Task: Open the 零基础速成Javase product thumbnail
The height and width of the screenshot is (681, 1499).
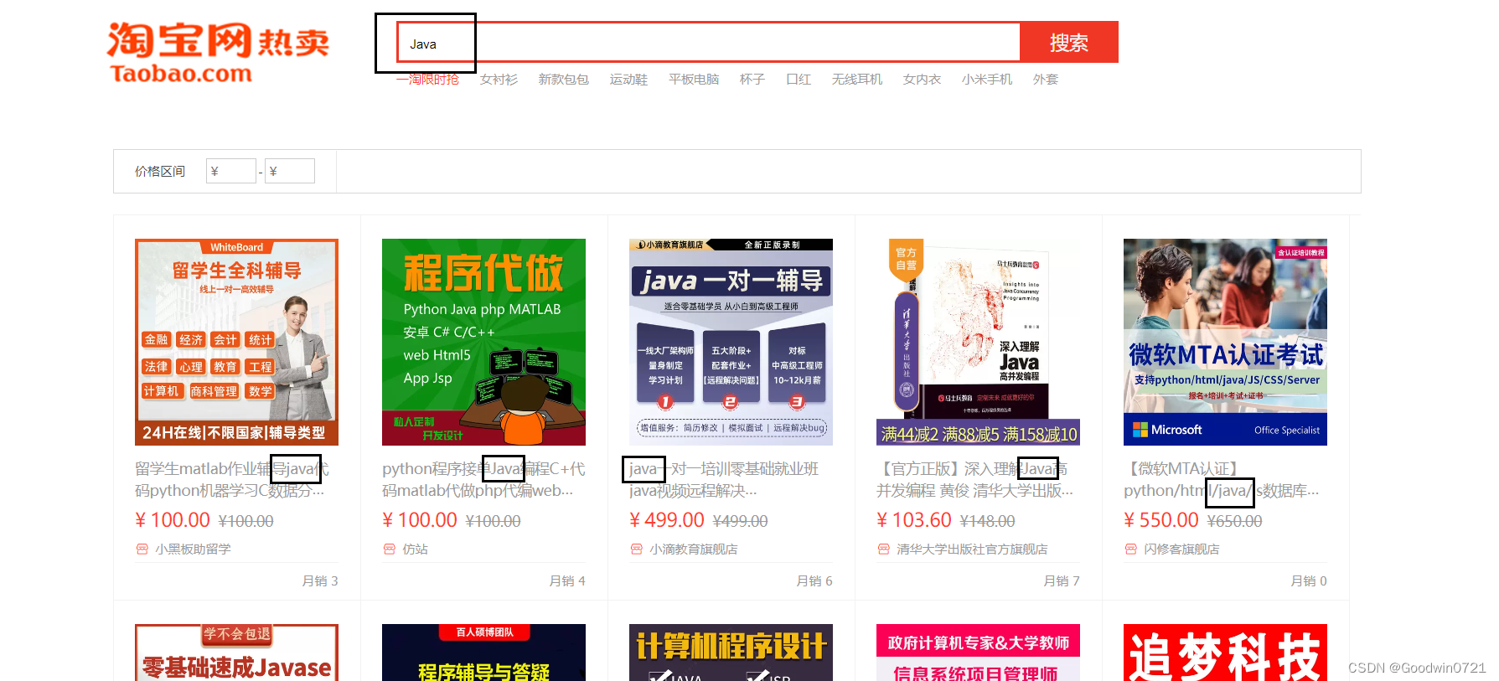Action: (x=236, y=653)
